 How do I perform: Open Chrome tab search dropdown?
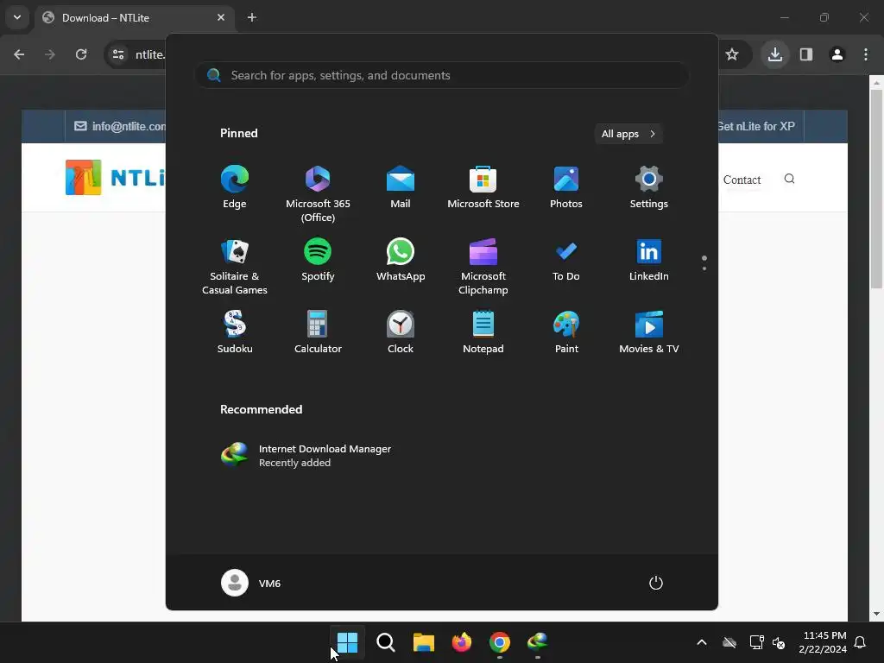pyautogui.click(x=17, y=17)
